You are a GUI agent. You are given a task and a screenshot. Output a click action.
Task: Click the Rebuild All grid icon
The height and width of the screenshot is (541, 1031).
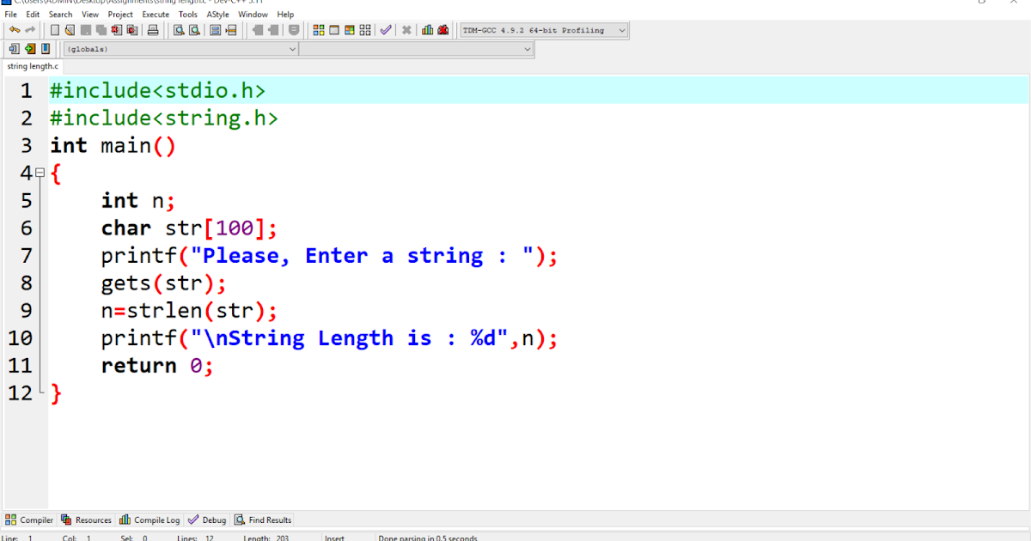coord(365,30)
